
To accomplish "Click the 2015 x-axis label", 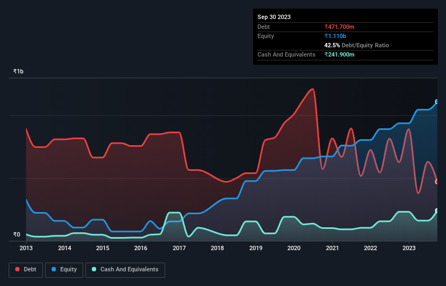I will pyautogui.click(x=103, y=248).
